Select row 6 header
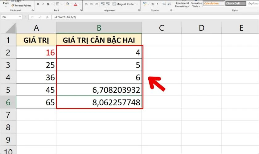Screen dimensions: 259x154 point(8,102)
